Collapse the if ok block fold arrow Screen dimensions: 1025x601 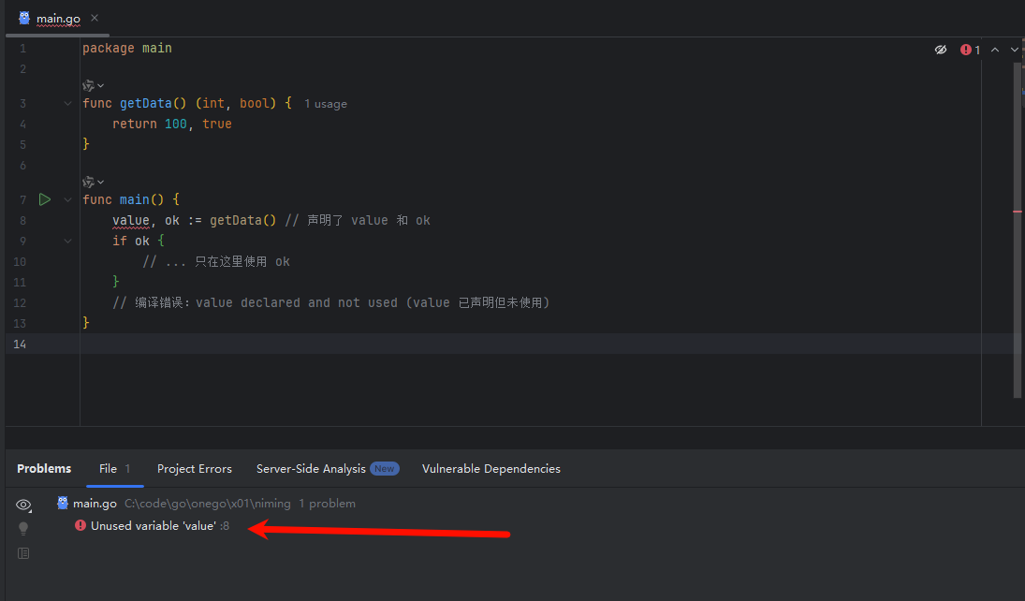point(67,242)
